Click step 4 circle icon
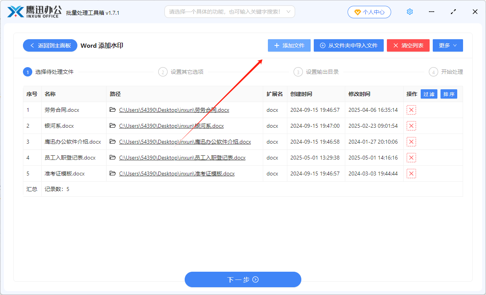486x295 pixels. 433,72
